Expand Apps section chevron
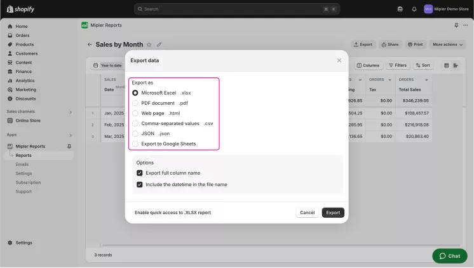Screen dimensions: 474x268 (71, 135)
